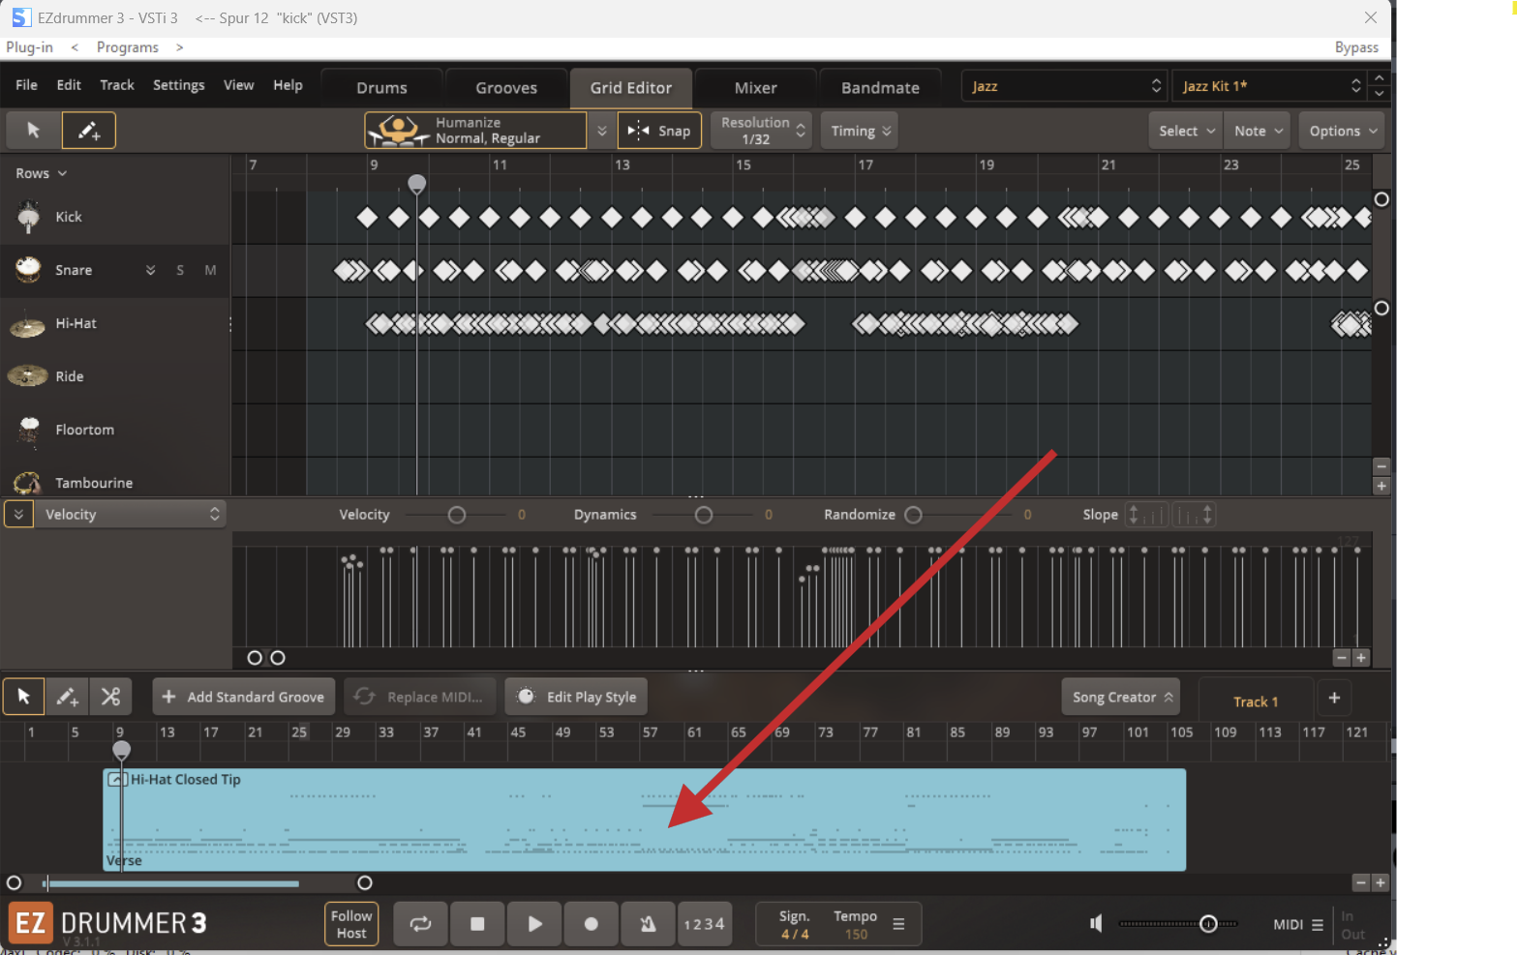Start playback with the play button
The image size is (1518, 955).
(534, 924)
